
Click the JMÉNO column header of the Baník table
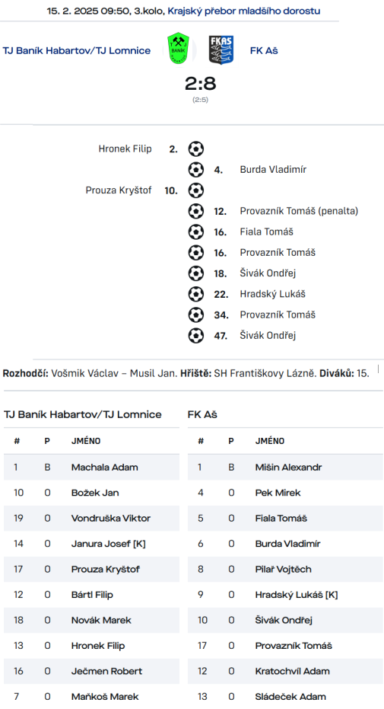86,441
